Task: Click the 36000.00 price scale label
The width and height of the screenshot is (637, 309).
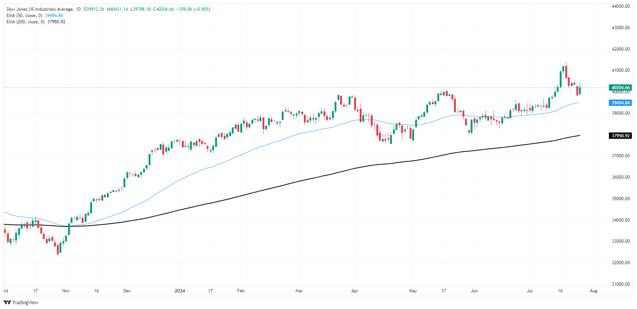Action: click(x=620, y=177)
